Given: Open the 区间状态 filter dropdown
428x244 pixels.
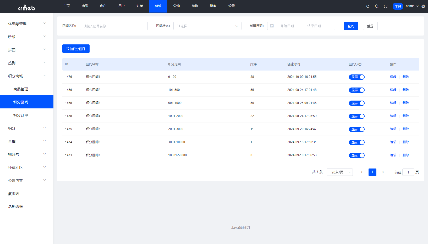Looking at the screenshot, I should 207,26.
